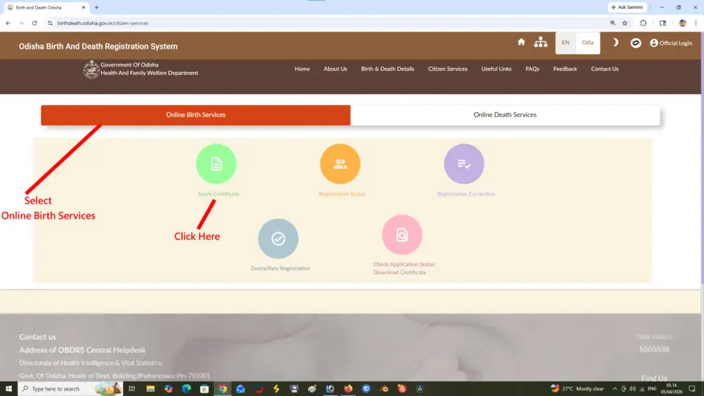The height and width of the screenshot is (396, 704).
Task: Open Chrome's three-dot menu
Action: pyautogui.click(x=695, y=23)
